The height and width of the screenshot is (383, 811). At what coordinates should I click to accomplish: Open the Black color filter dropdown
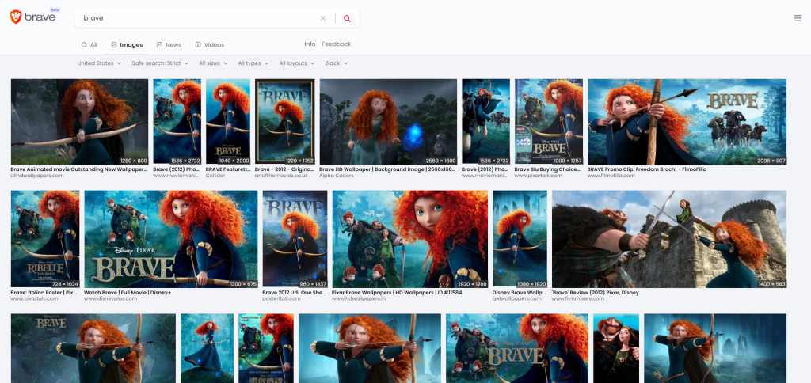click(x=336, y=63)
